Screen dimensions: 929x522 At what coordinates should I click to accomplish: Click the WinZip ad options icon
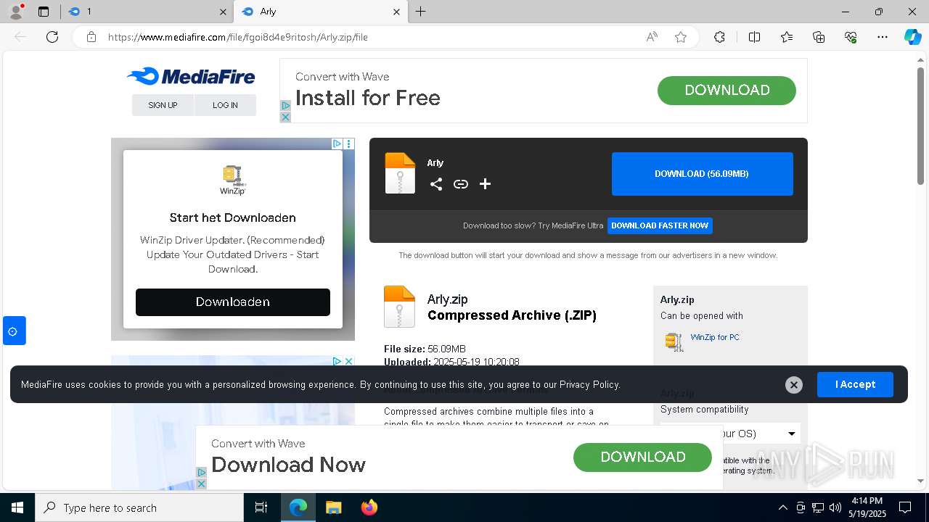pos(349,144)
